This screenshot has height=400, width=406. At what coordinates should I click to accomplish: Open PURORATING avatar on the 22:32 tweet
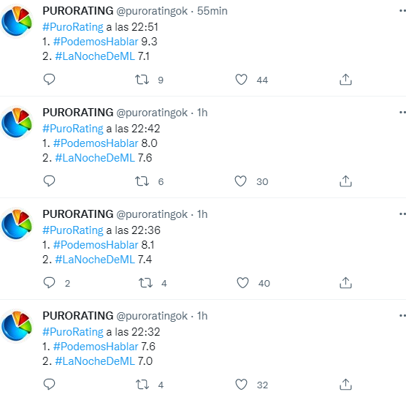pos(17,325)
